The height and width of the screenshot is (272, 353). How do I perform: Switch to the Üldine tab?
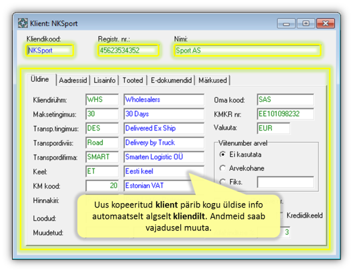click(x=40, y=79)
